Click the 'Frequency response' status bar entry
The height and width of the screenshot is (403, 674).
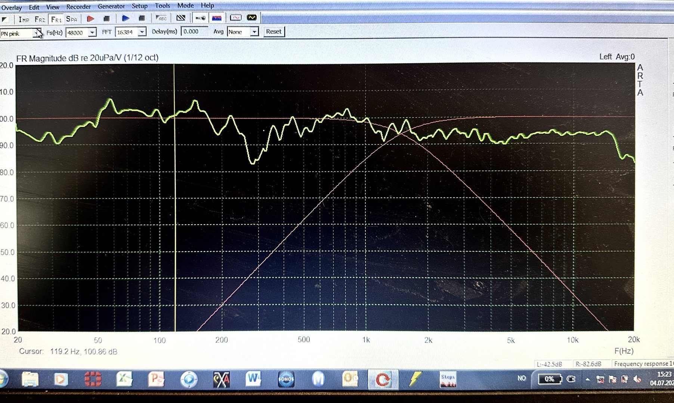coord(641,363)
